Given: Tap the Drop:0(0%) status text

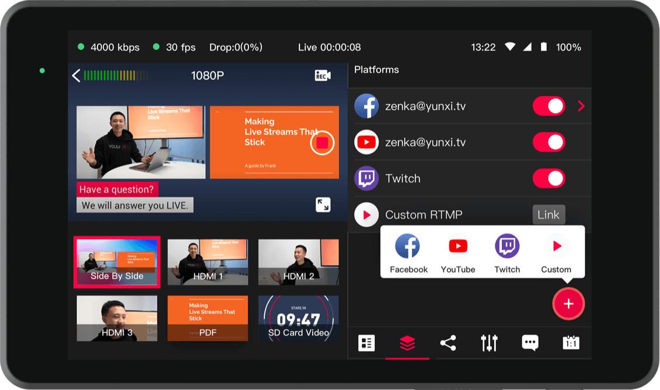Looking at the screenshot, I should tap(236, 47).
